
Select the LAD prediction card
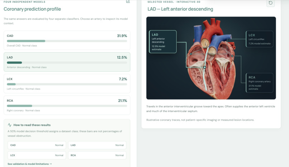pos(67,62)
